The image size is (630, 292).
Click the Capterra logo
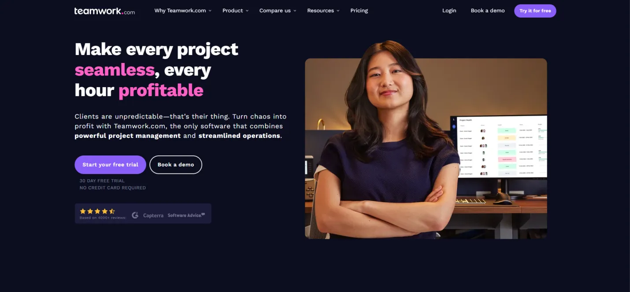click(x=153, y=215)
